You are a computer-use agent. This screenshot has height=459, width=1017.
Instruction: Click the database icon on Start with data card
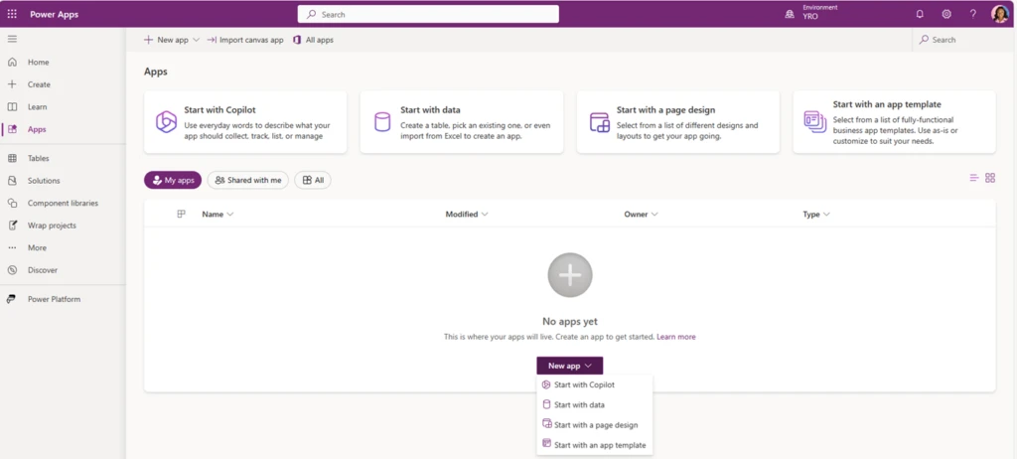click(x=382, y=122)
